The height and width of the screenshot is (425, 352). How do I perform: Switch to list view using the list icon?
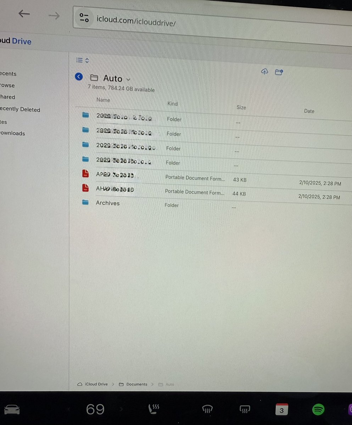coord(79,60)
